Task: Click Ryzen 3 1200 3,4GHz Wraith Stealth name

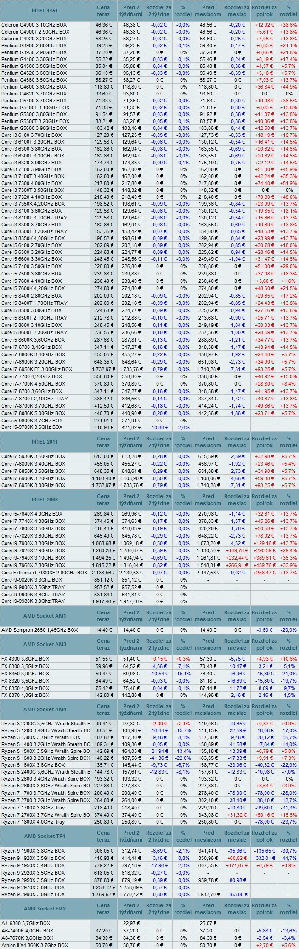Action: 45,730
